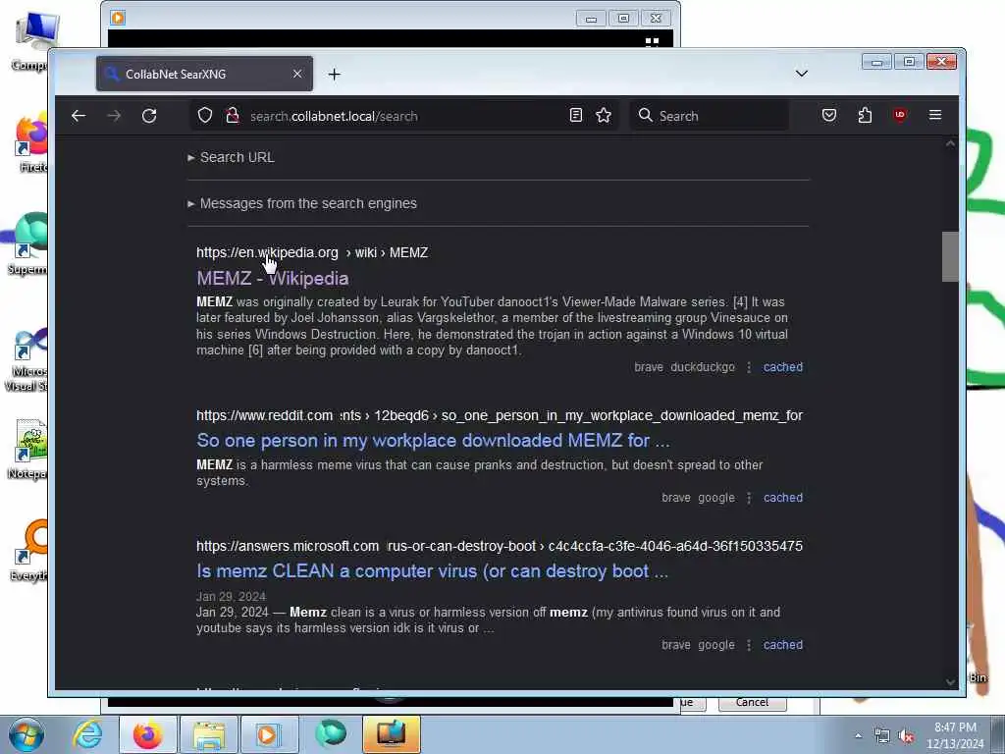Viewport: 1005px width, 754px height.
Task: Open Notepad++ desktop shortcut
Action: (28, 450)
